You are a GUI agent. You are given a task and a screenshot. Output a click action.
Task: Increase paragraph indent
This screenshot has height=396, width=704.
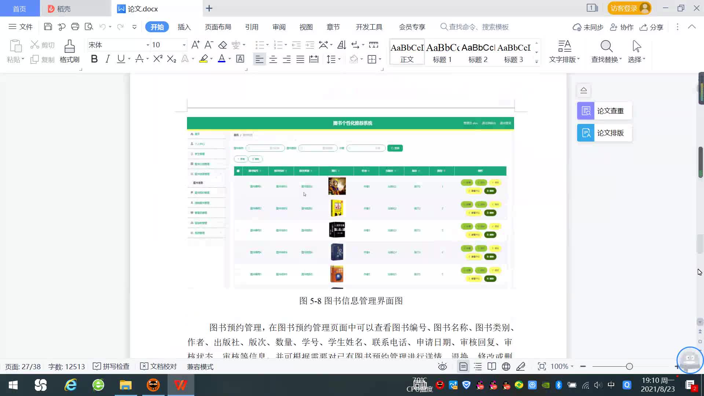click(x=310, y=45)
